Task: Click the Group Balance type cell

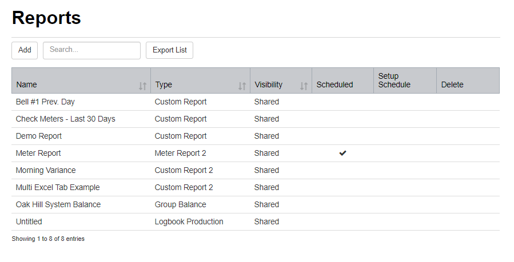Action: (x=180, y=204)
